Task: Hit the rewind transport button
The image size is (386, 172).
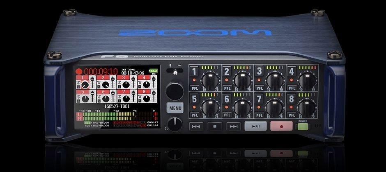Action: point(196,127)
